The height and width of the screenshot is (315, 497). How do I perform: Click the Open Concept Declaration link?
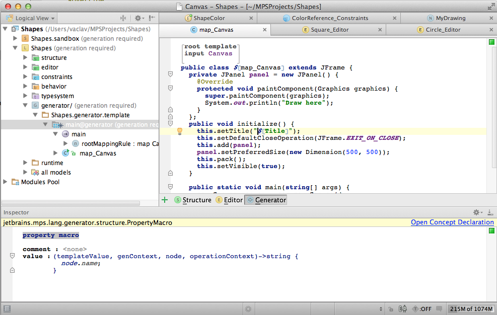click(x=452, y=222)
